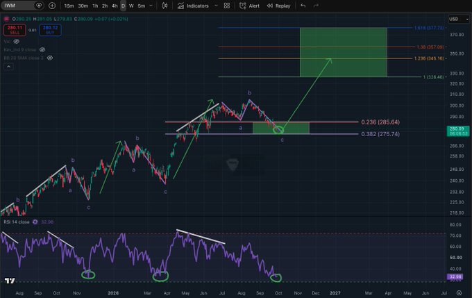Open the Indicators dialog
Viewport: 472px width, 298px height.
[193, 6]
